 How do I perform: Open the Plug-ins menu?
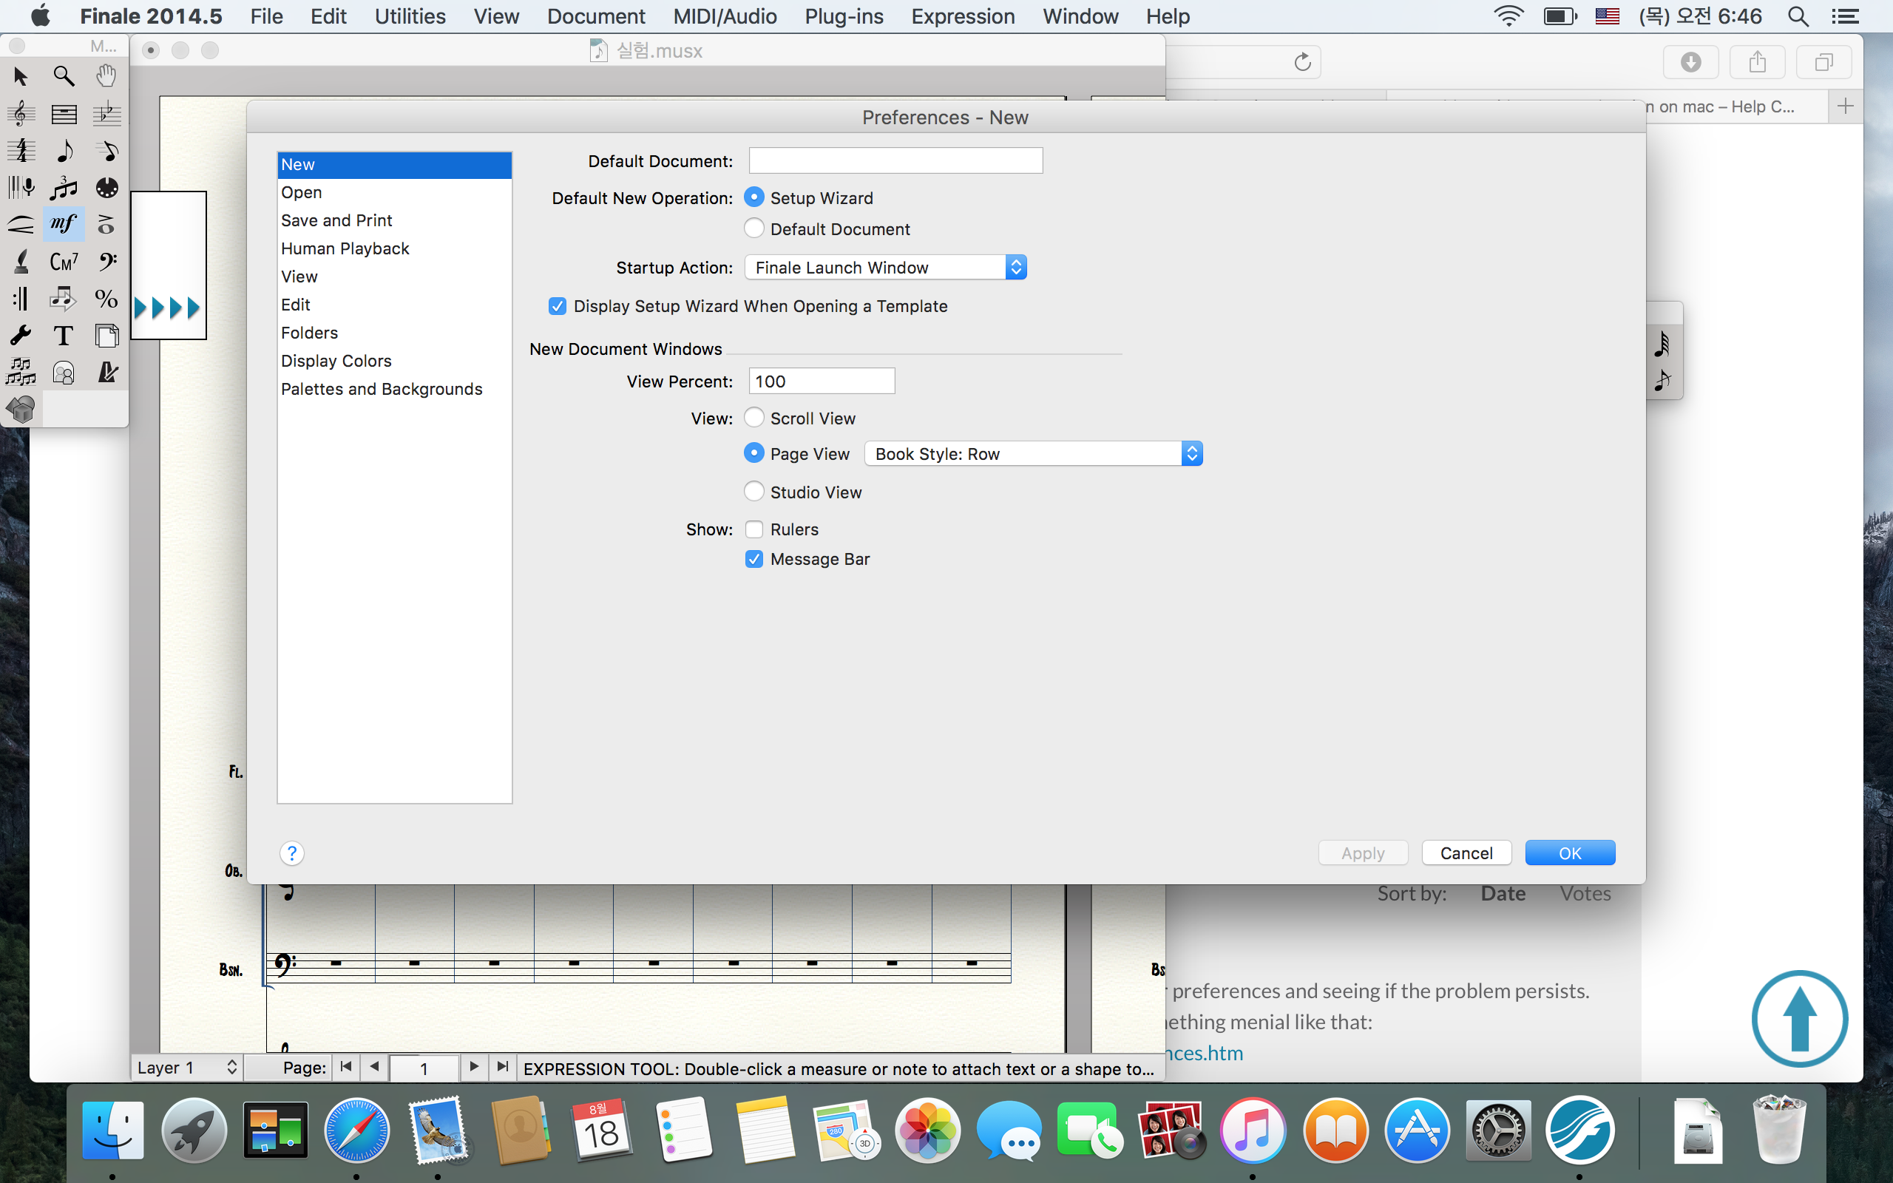[843, 16]
